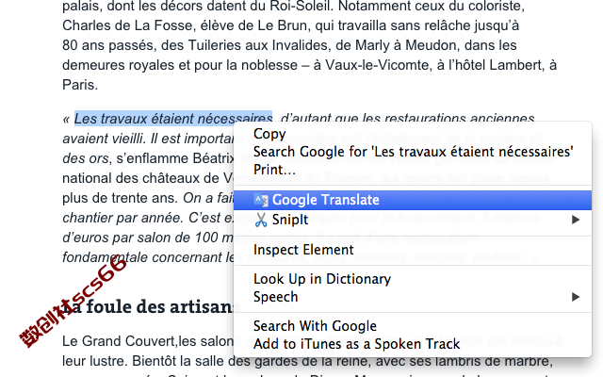603x377 pixels.
Task: Select Look Up in Dictionary
Action: (x=322, y=279)
